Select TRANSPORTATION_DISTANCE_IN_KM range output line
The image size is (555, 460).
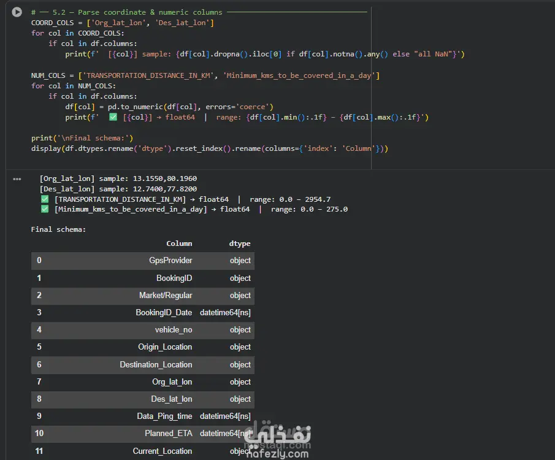tap(186, 199)
